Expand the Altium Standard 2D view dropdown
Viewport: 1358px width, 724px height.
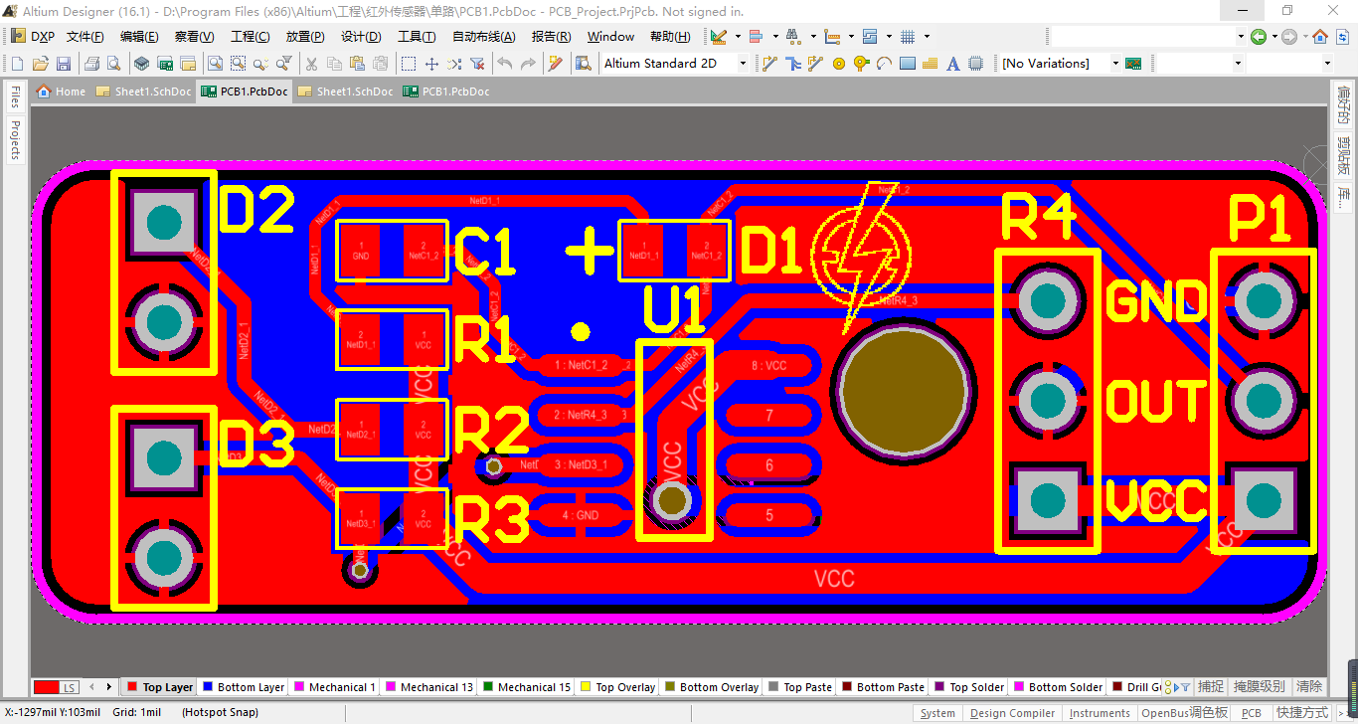tap(742, 64)
